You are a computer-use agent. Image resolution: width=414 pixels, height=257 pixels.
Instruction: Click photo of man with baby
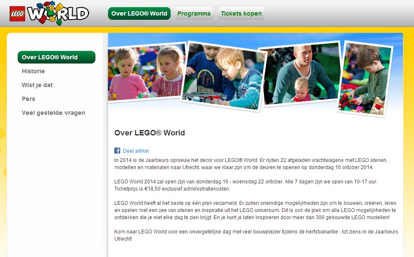coord(301,73)
